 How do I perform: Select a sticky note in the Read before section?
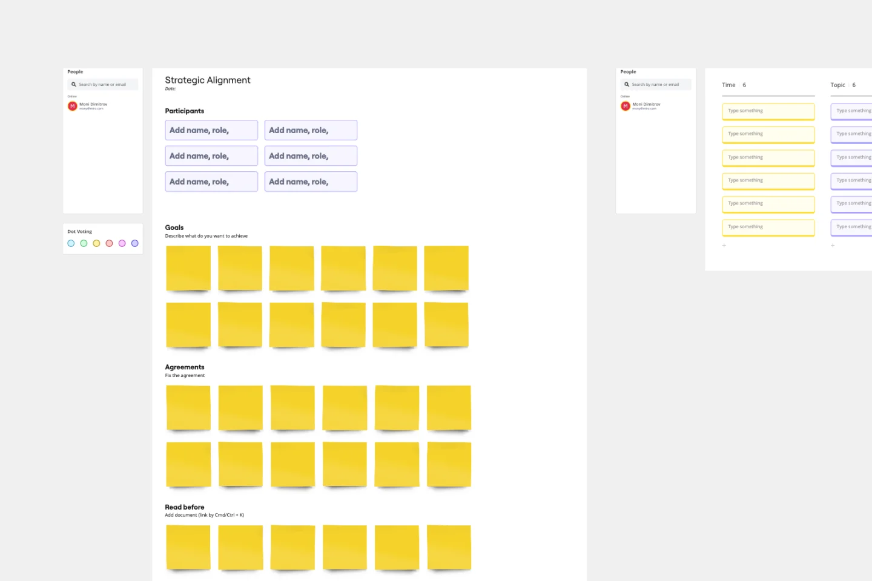pyautogui.click(x=188, y=547)
